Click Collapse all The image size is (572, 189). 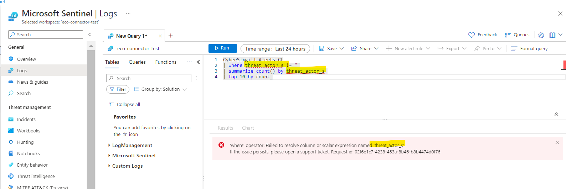coord(125,104)
